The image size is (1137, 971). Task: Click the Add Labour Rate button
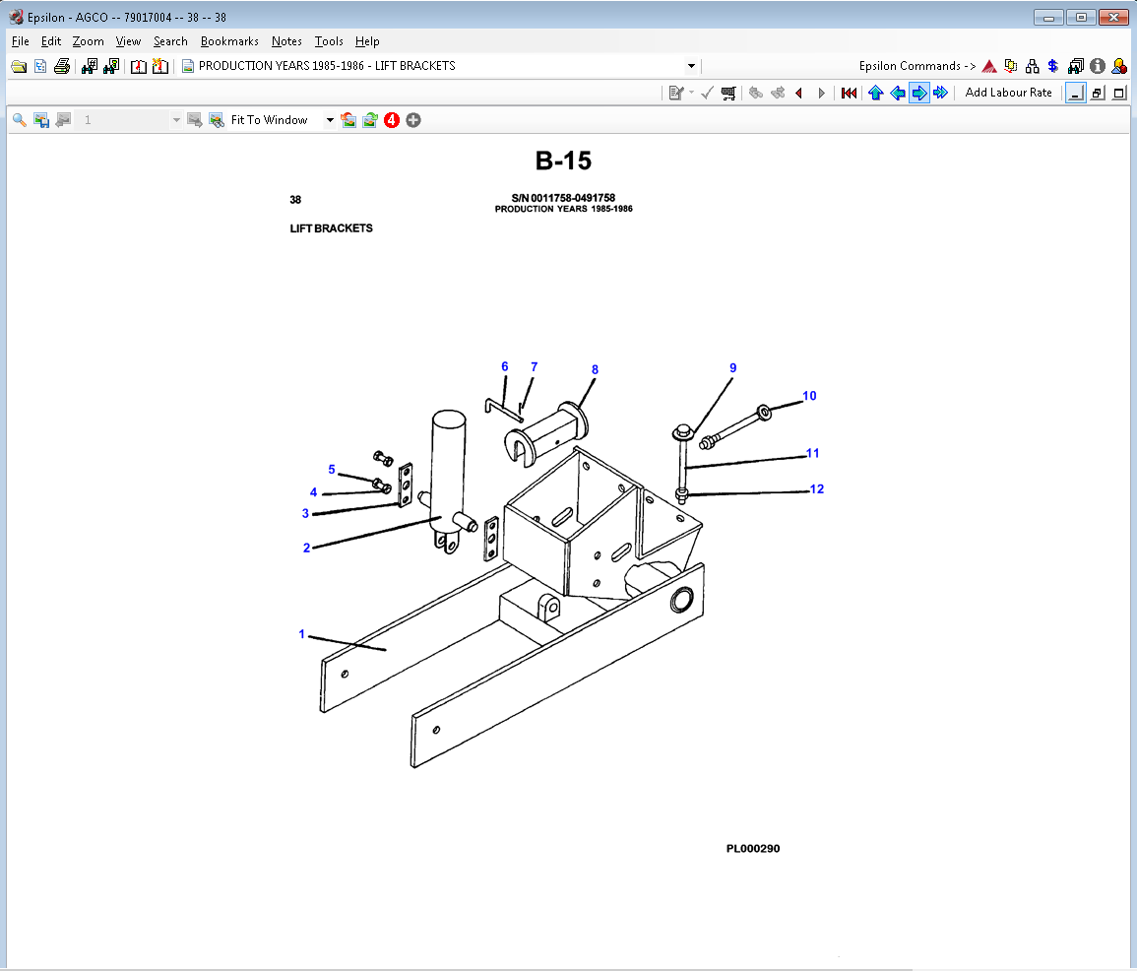(x=1008, y=93)
